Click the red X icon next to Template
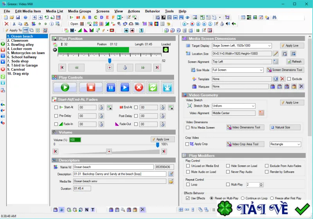 tap(282, 79)
